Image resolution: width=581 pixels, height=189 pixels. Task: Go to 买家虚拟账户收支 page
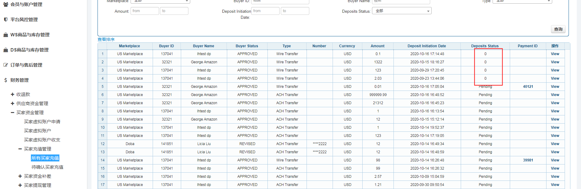point(42,140)
